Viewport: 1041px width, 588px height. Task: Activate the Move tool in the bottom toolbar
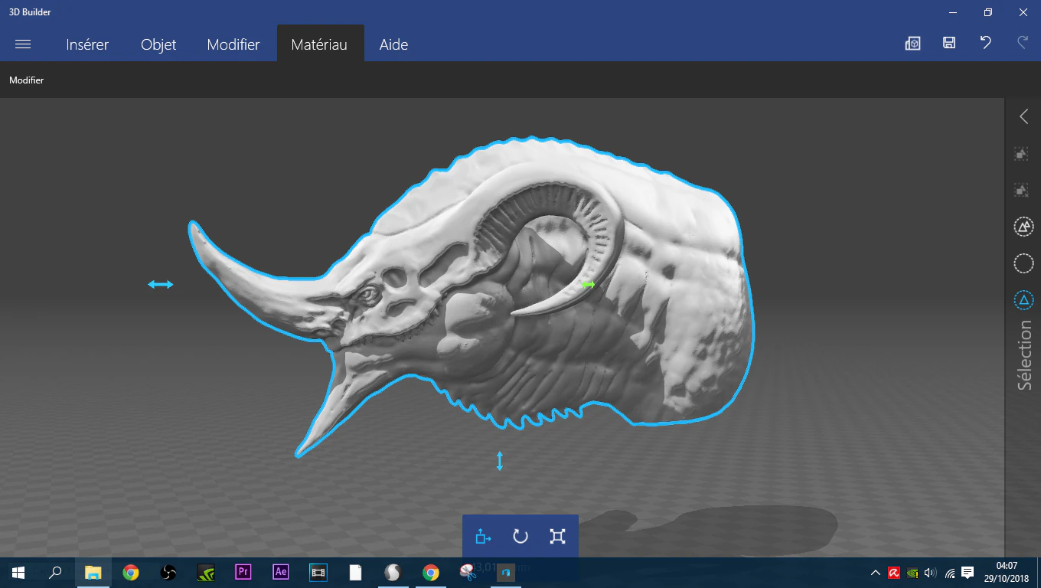(x=483, y=536)
